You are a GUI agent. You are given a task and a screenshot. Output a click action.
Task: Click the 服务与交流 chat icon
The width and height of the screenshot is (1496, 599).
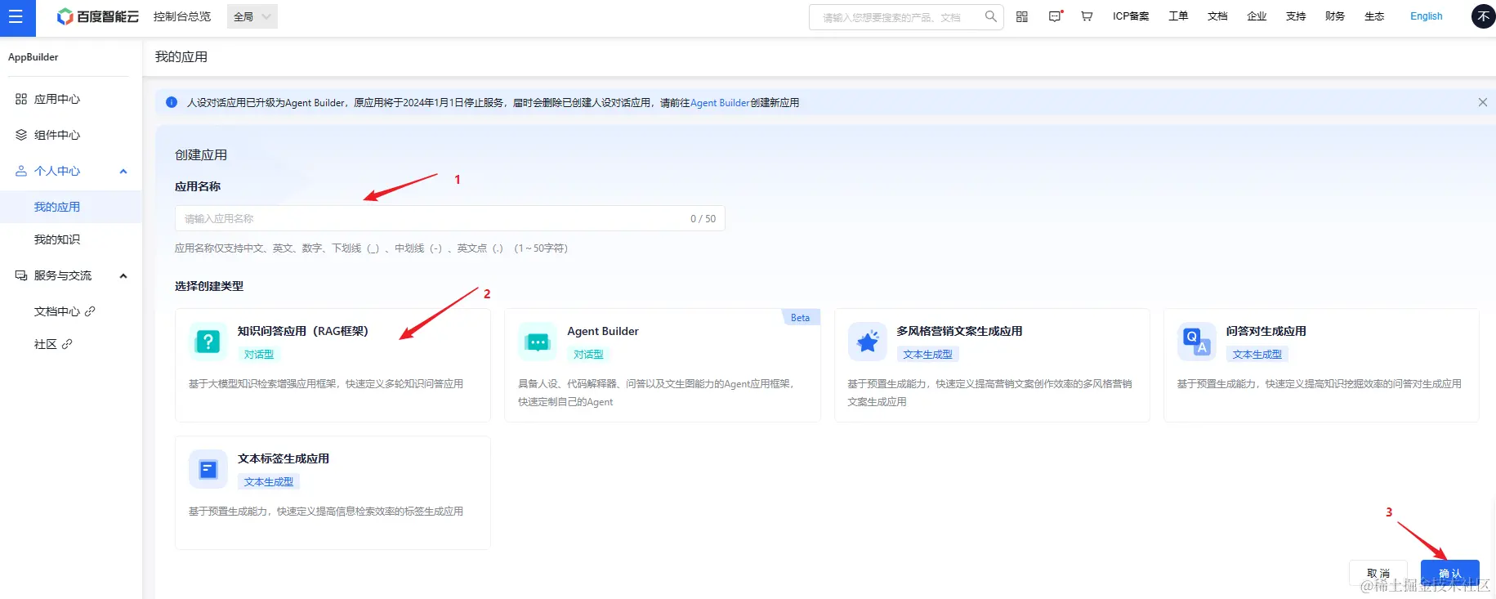(21, 275)
